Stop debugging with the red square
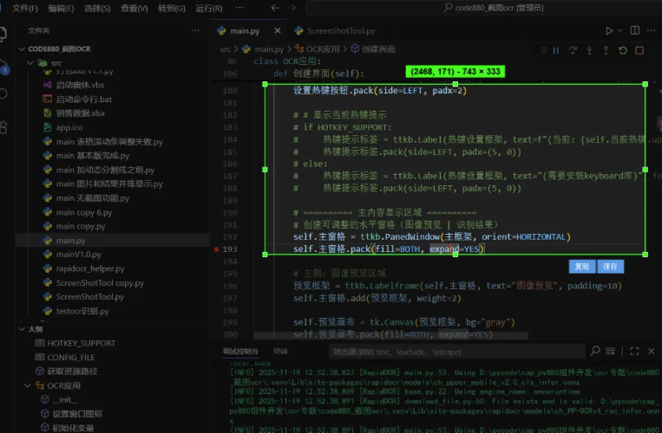Viewport: 662px width, 433px height. click(639, 50)
